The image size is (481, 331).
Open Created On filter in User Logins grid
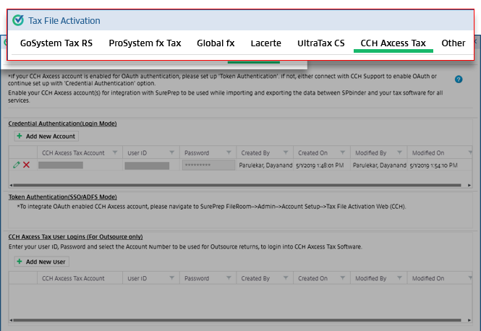coord(342,278)
